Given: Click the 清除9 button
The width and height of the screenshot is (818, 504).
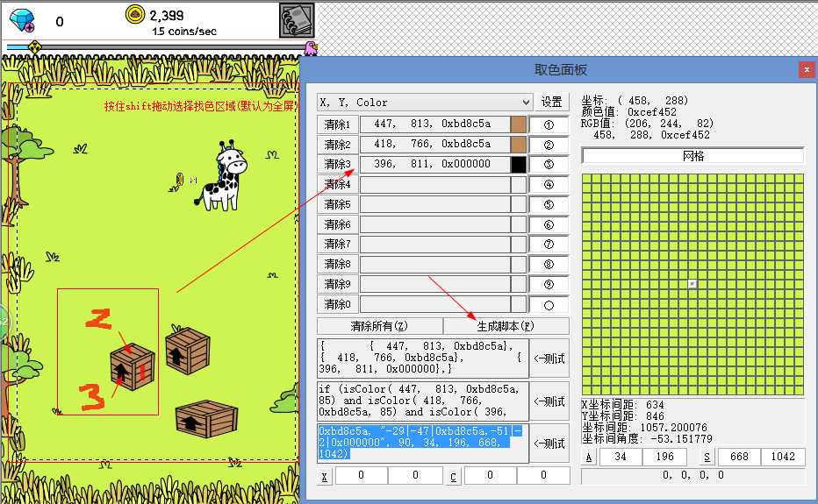Looking at the screenshot, I should pyautogui.click(x=338, y=284).
